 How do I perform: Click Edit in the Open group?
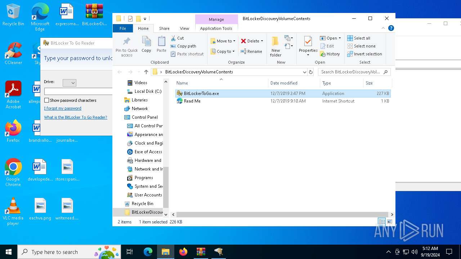[x=327, y=46]
